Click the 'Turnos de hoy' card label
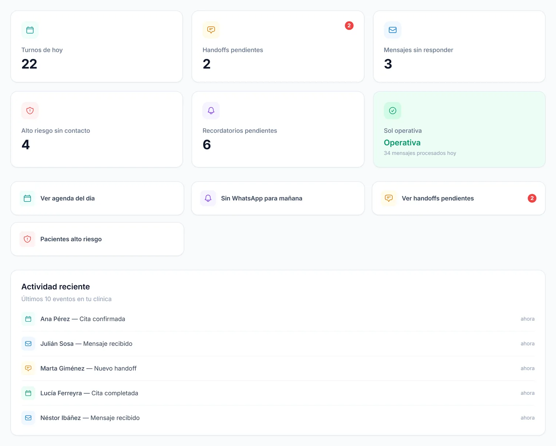Image resolution: width=556 pixels, height=446 pixels. 42,50
